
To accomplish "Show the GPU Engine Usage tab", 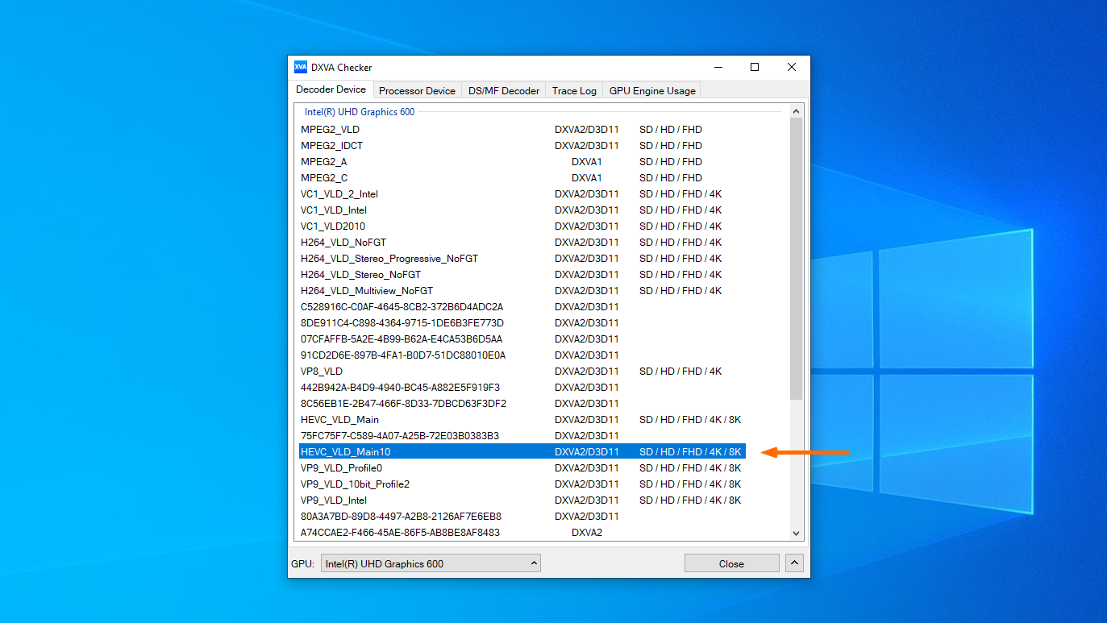I will [651, 91].
